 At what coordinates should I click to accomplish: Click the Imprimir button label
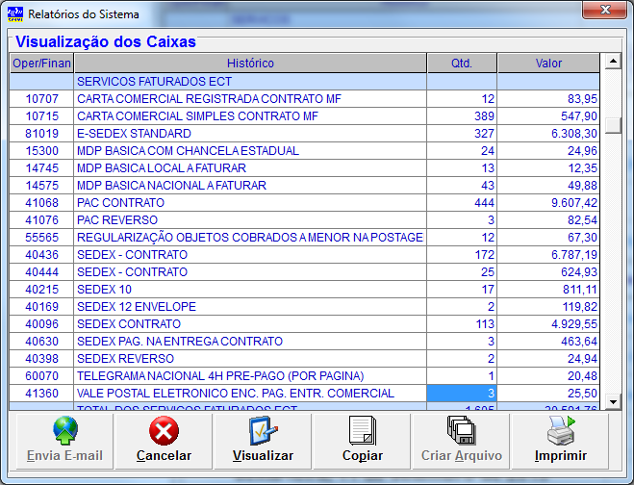click(x=561, y=456)
